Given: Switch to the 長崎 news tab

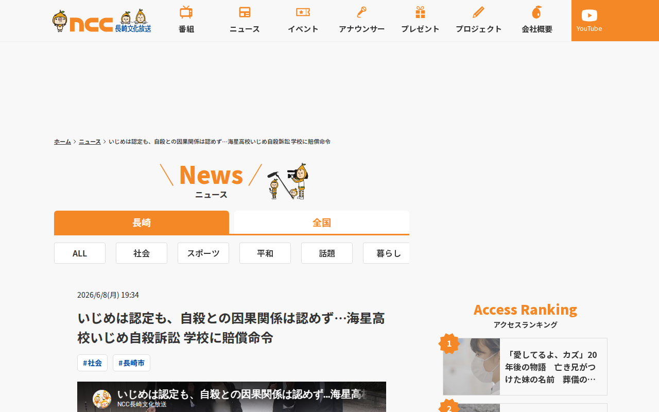Looking at the screenshot, I should pos(142,222).
